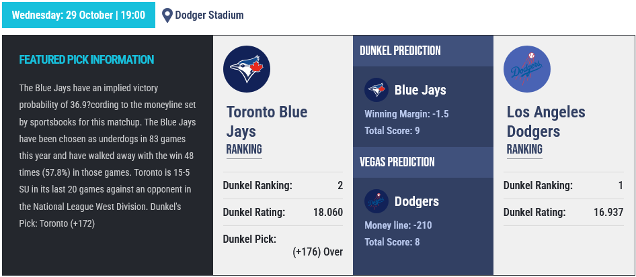Click the small Blue Jays logo under Dunkel Prediction

coord(376,90)
